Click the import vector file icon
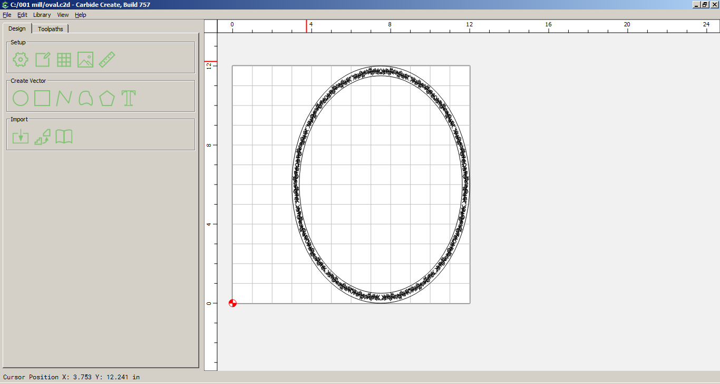The width and height of the screenshot is (720, 384). pos(21,137)
